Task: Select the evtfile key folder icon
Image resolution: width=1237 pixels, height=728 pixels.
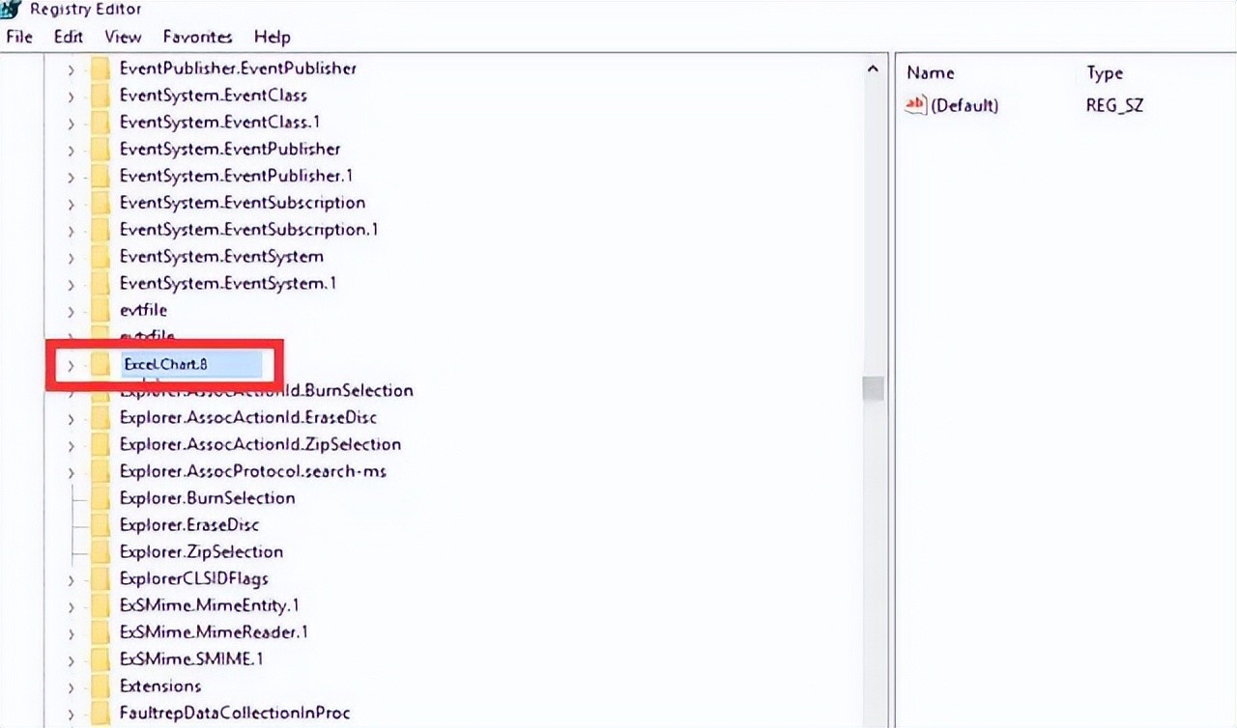Action: click(x=101, y=311)
